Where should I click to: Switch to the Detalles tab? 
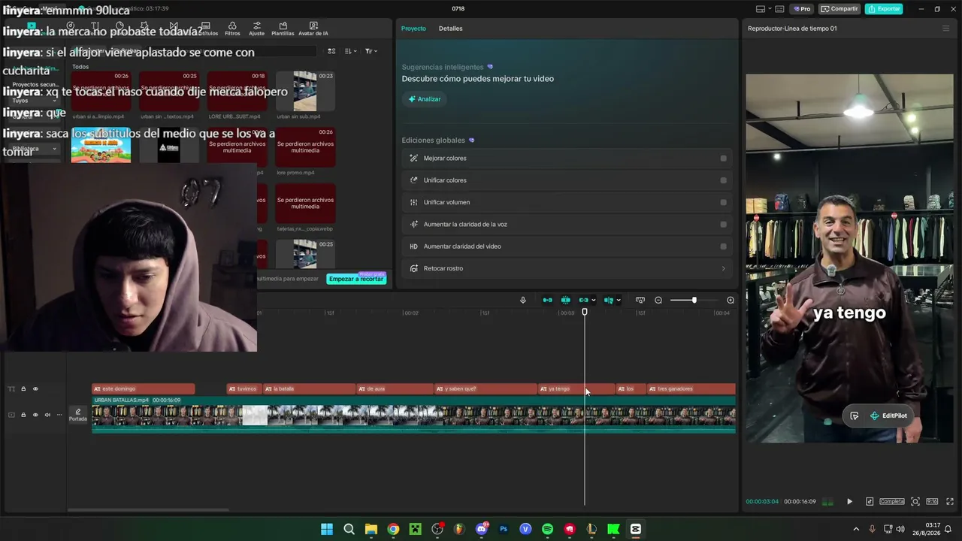[451, 29]
